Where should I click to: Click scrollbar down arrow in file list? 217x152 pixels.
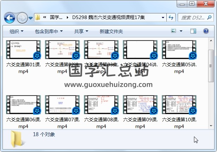click(211, 126)
